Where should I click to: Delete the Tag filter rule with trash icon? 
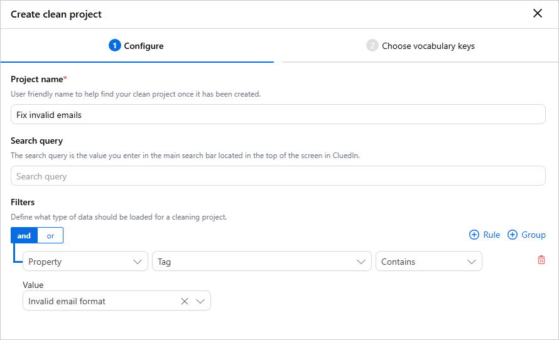[541, 260]
